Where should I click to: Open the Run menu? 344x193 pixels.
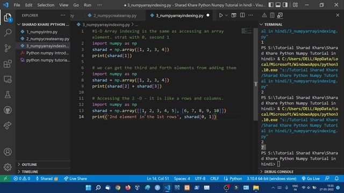tap(87, 5)
